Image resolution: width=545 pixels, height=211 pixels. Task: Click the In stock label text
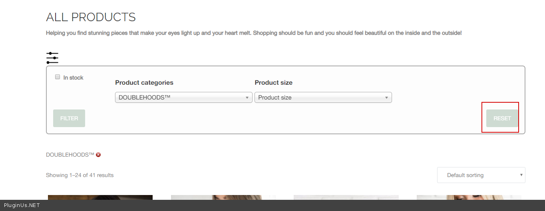point(73,78)
